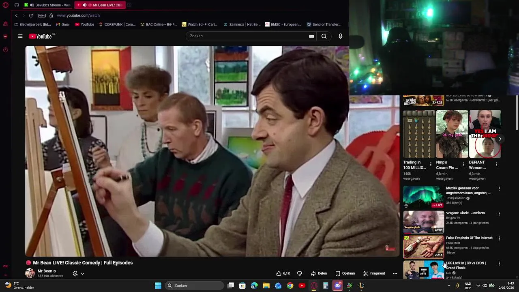Click the address bar URL www.youtube.com/watch
The width and height of the screenshot is (519, 292).
coord(78,15)
